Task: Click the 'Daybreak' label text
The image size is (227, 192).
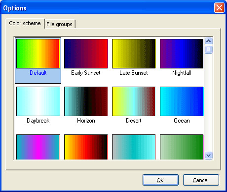Action: [x=38, y=121]
